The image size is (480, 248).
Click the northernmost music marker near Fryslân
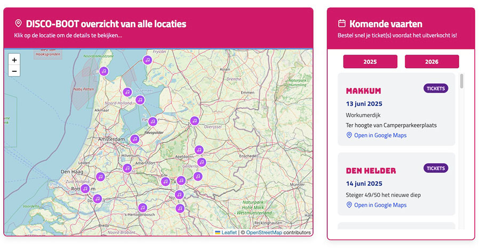147,60
